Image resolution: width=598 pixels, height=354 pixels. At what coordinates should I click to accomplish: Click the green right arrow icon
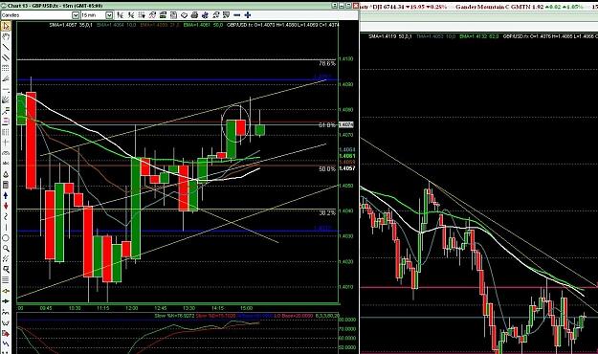coord(6,301)
